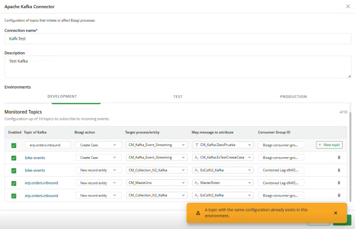Uncheck Enabled for bike-events with CM_Collection_N2_Kafka
The width and height of the screenshot is (355, 229).
pyautogui.click(x=14, y=171)
